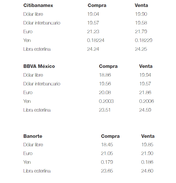The height and width of the screenshot is (183, 176).
Task: Select Citibanamex Yen venta value 0.18229
Action: [143, 40]
